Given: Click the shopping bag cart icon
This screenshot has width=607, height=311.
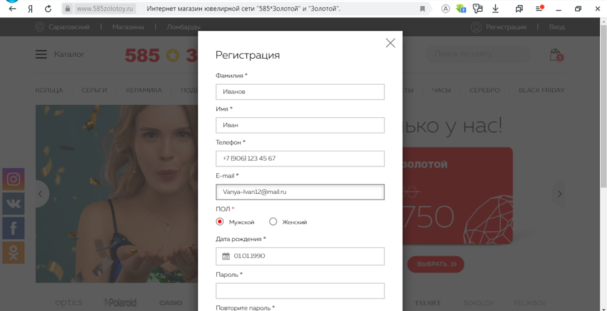Looking at the screenshot, I should click(x=555, y=55).
